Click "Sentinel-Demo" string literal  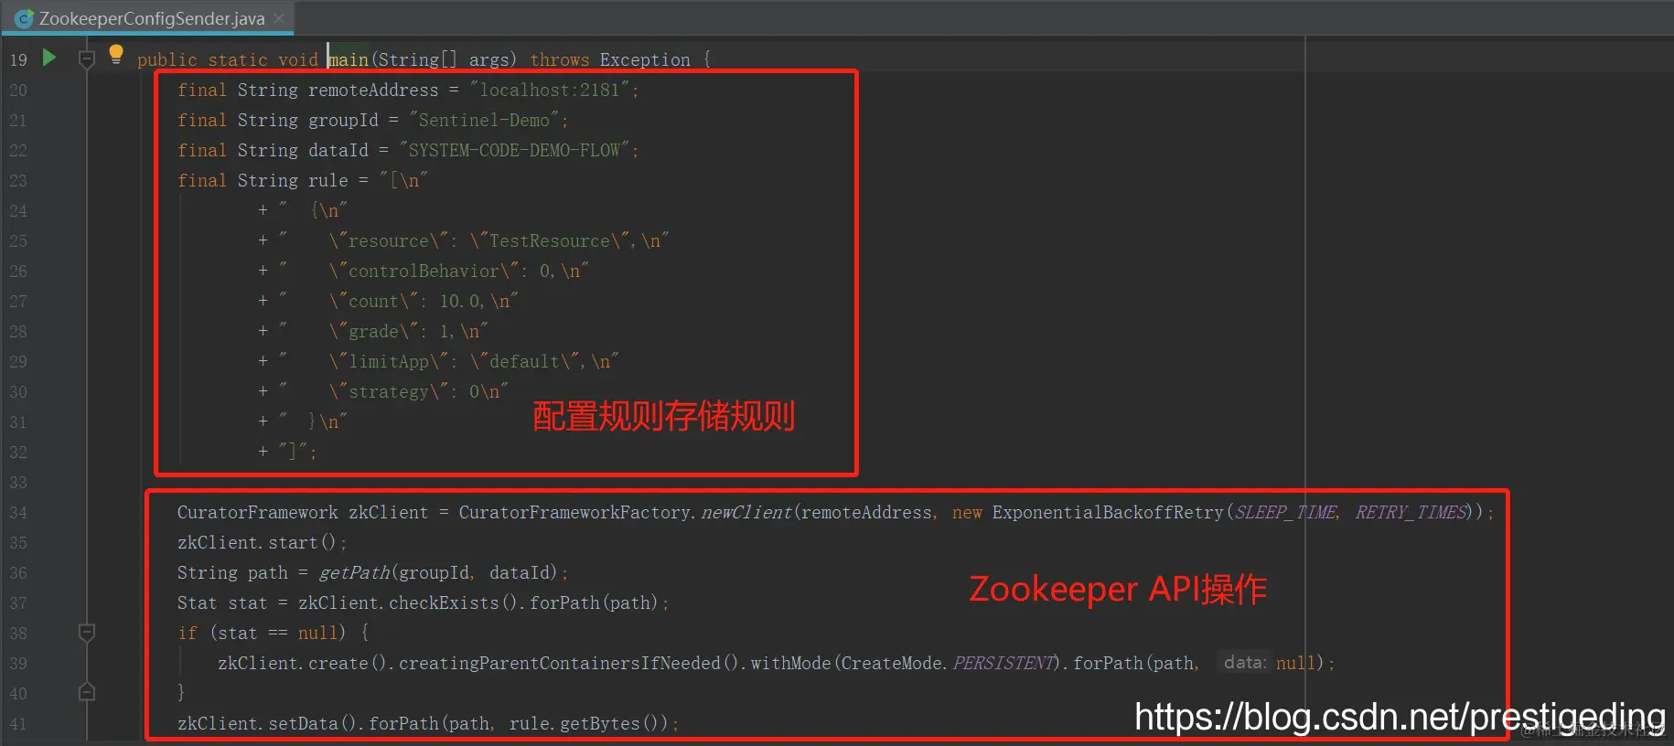pyautogui.click(x=485, y=120)
